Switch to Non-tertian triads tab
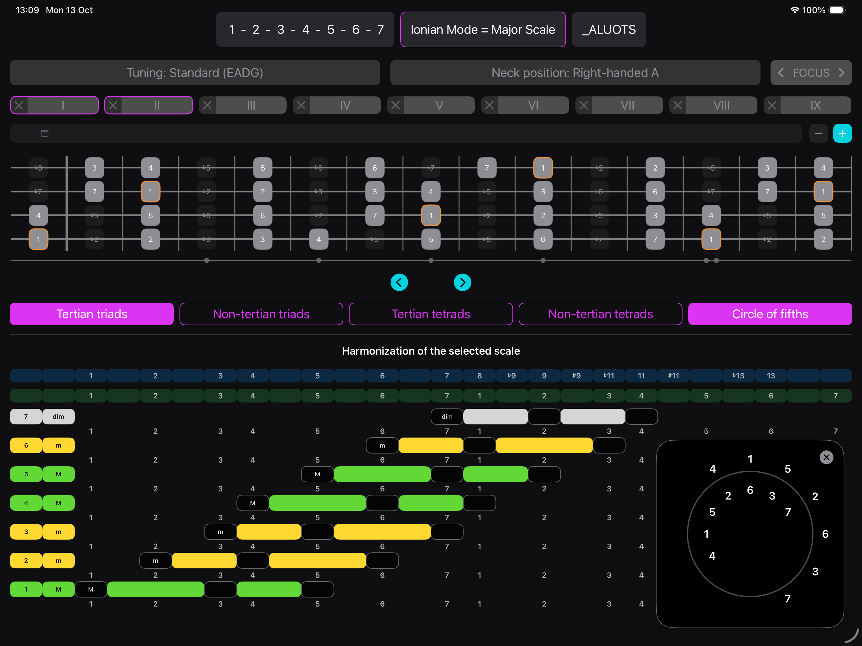This screenshot has height=646, width=862. click(x=261, y=314)
